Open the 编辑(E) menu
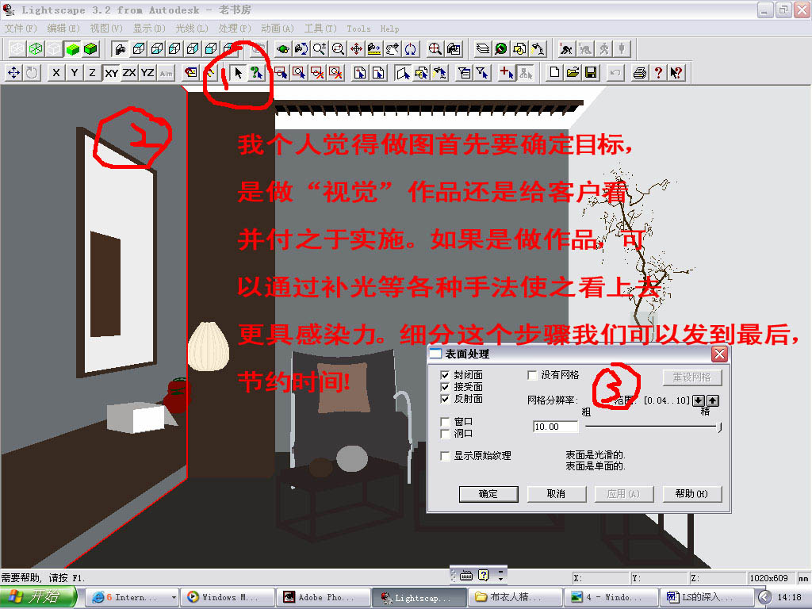The height and width of the screenshot is (609, 812). (63, 29)
